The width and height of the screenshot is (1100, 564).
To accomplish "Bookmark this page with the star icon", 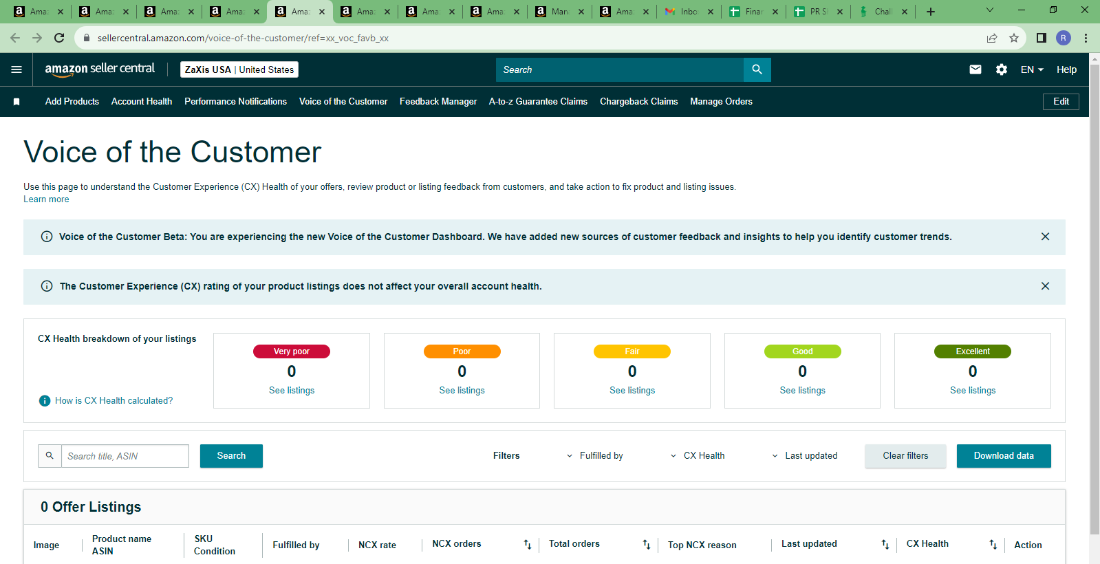I will pos(1014,38).
